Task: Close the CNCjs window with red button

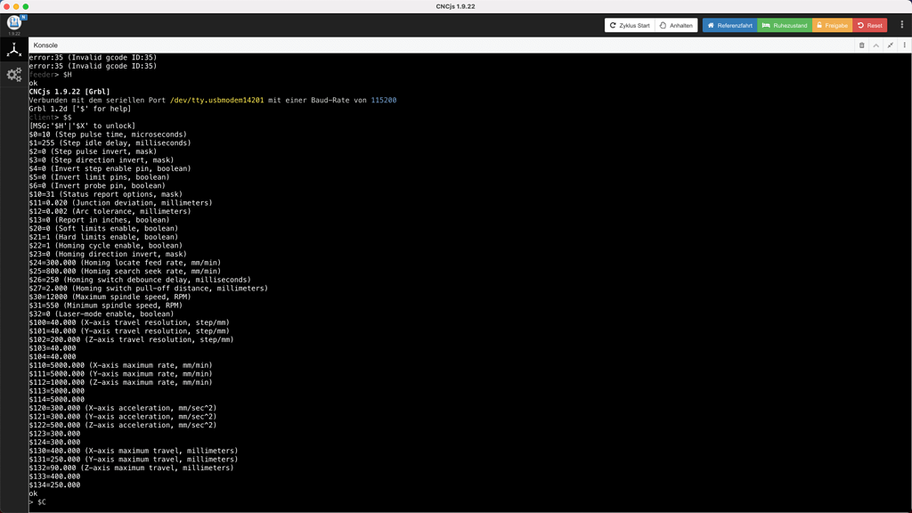Action: click(6, 6)
